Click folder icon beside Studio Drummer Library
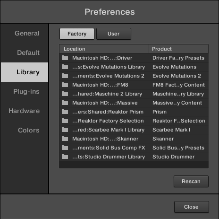 65,157
